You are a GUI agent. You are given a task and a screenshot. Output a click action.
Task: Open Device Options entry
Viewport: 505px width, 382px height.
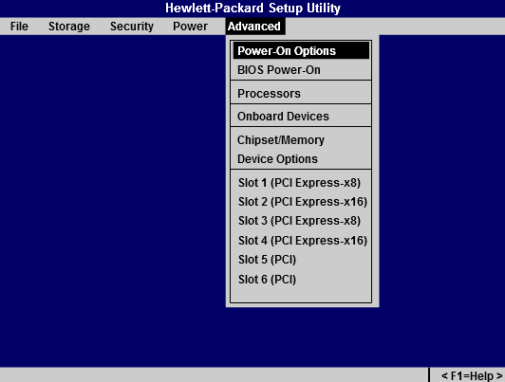tap(301, 159)
